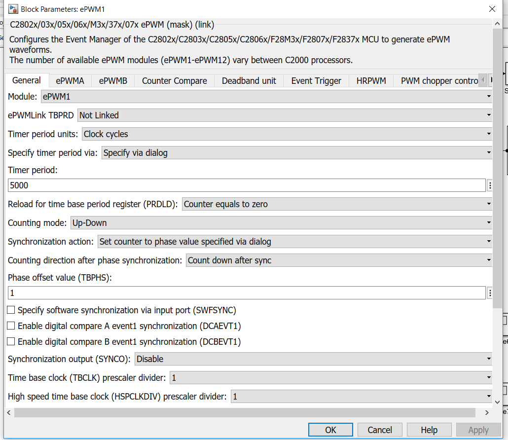Viewport: 508px width, 440px height.
Task: Enable software synchronization via input port (SWFSYNC)
Action: [11, 310]
